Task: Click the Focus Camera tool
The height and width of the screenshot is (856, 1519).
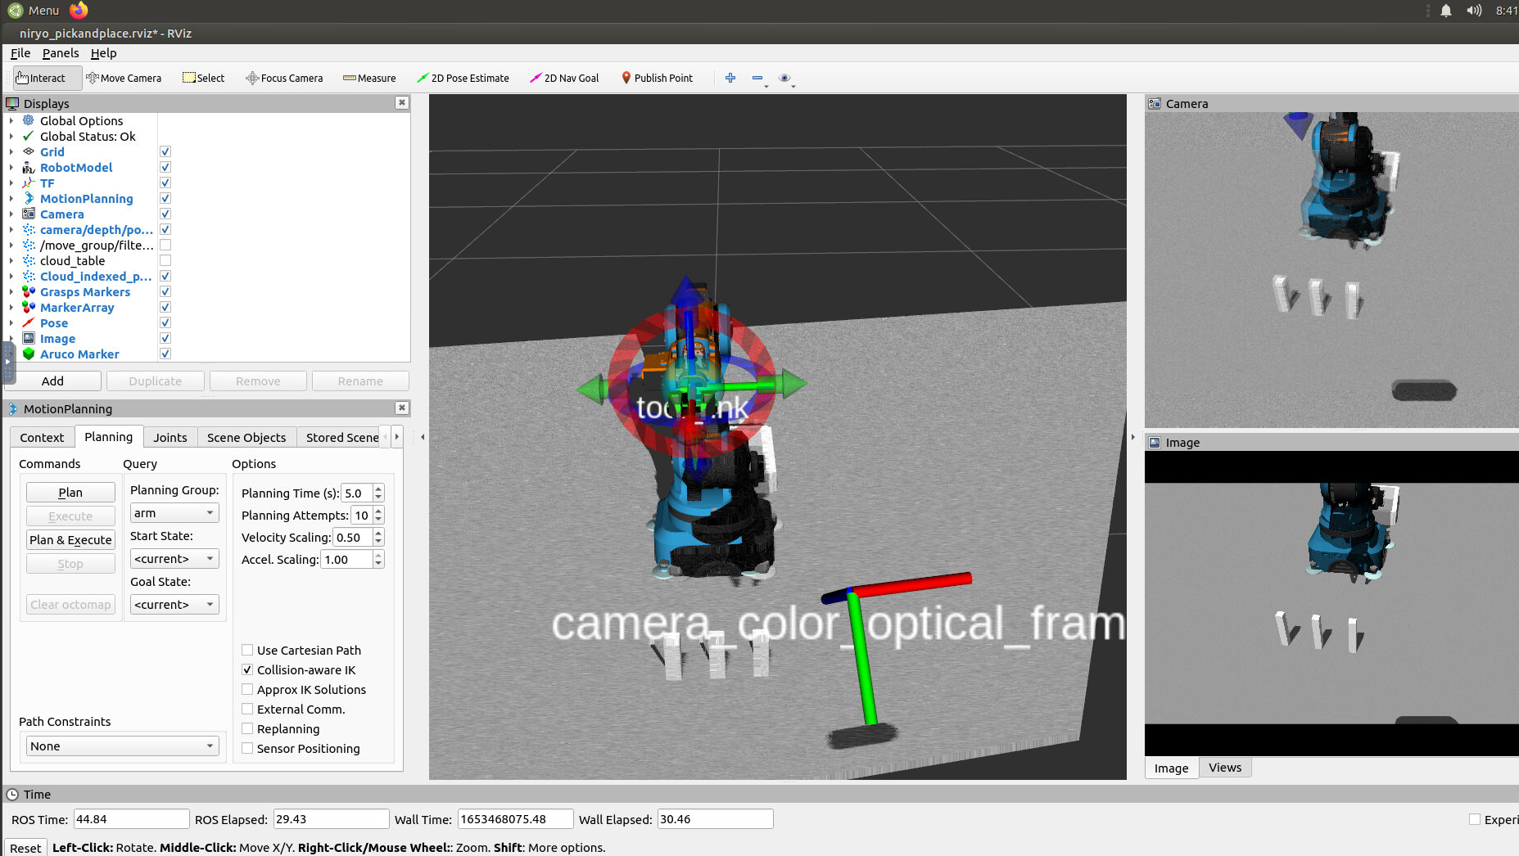Action: click(x=284, y=79)
